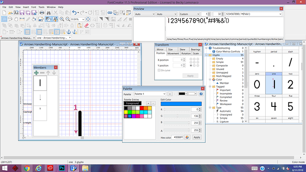This screenshot has height=172, width=306.
Task: Toggle the first grid display icon
Action: click(27, 32)
